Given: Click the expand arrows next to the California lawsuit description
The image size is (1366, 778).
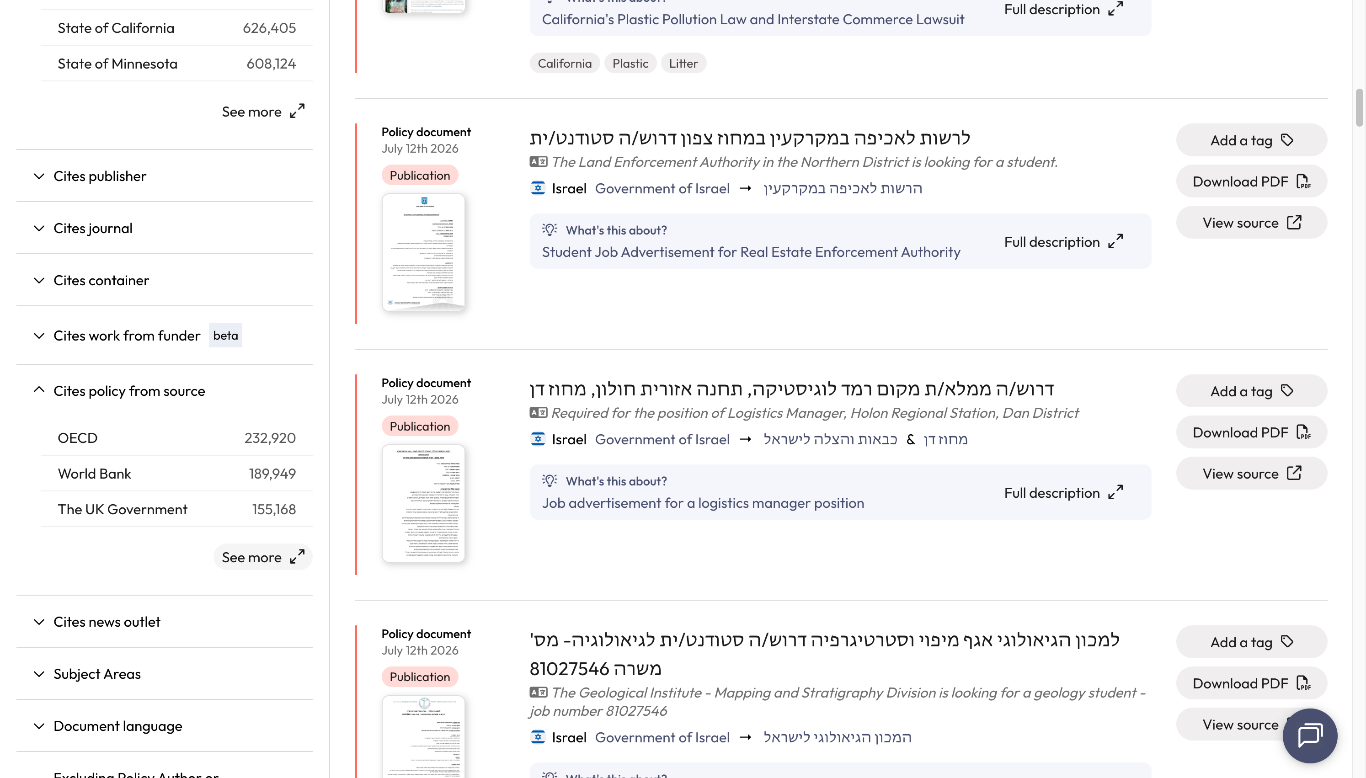Looking at the screenshot, I should pos(1115,9).
